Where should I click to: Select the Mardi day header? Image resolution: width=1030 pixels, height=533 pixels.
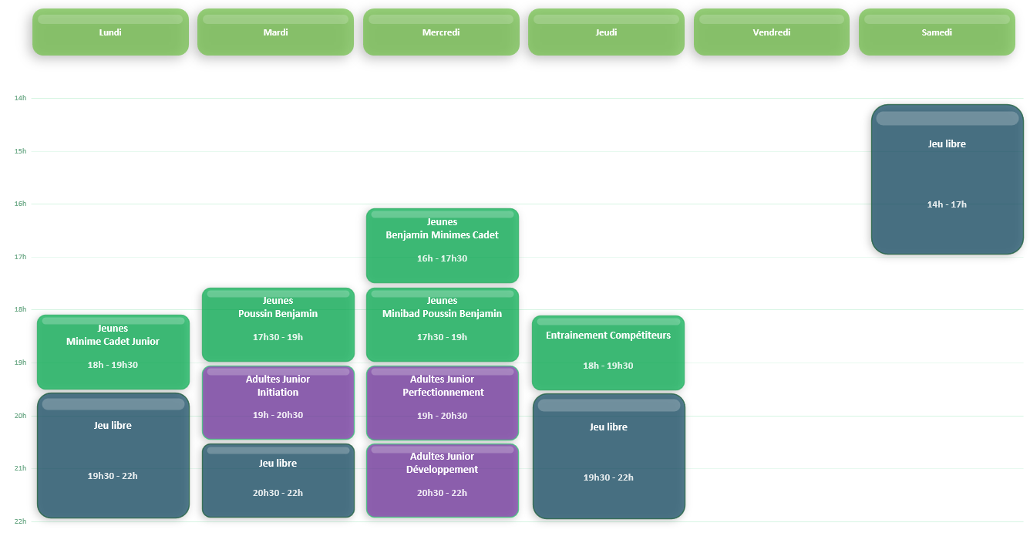(x=275, y=32)
